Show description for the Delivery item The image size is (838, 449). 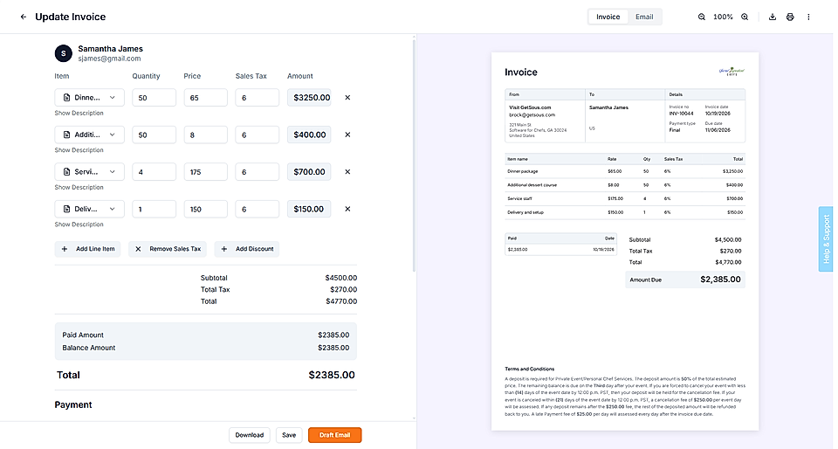coord(79,224)
